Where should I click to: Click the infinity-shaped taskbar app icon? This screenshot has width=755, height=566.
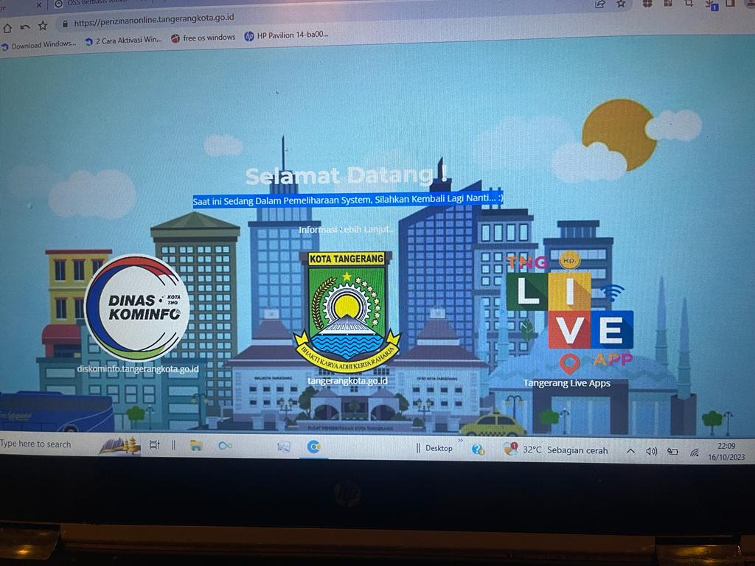pos(225,446)
